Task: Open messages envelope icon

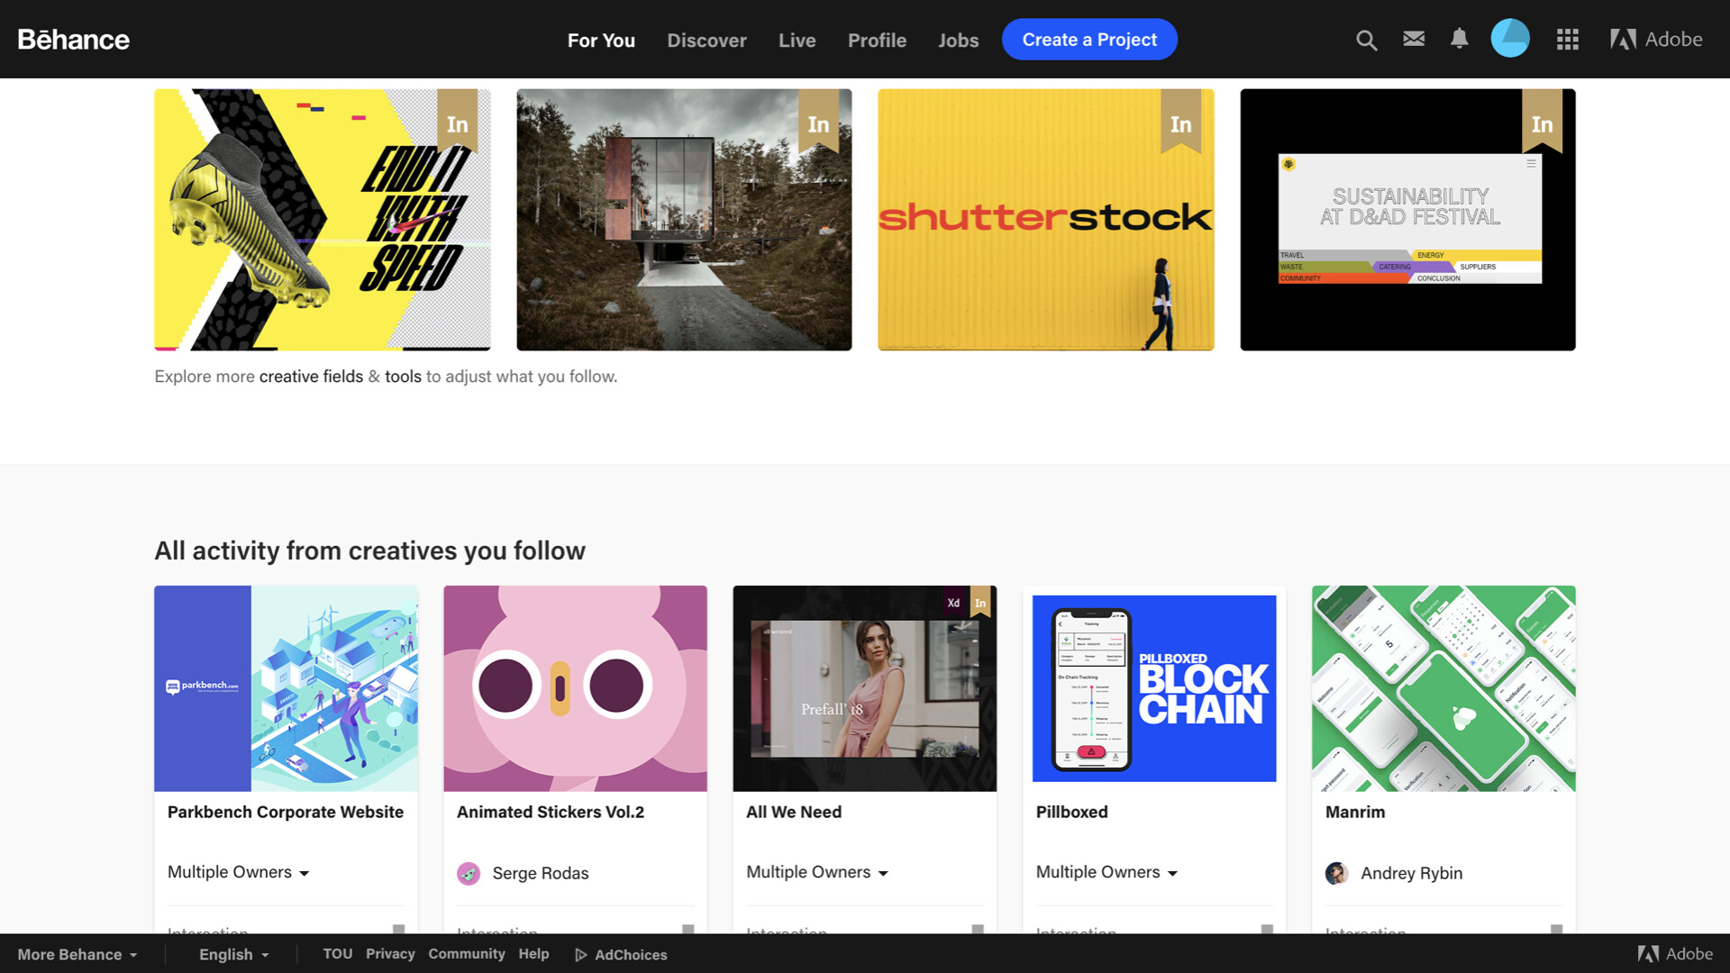Action: click(x=1414, y=39)
